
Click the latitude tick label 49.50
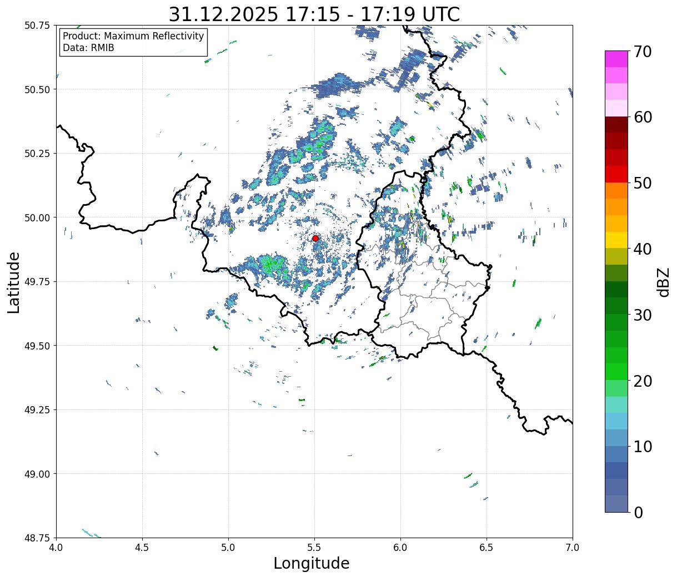click(37, 346)
